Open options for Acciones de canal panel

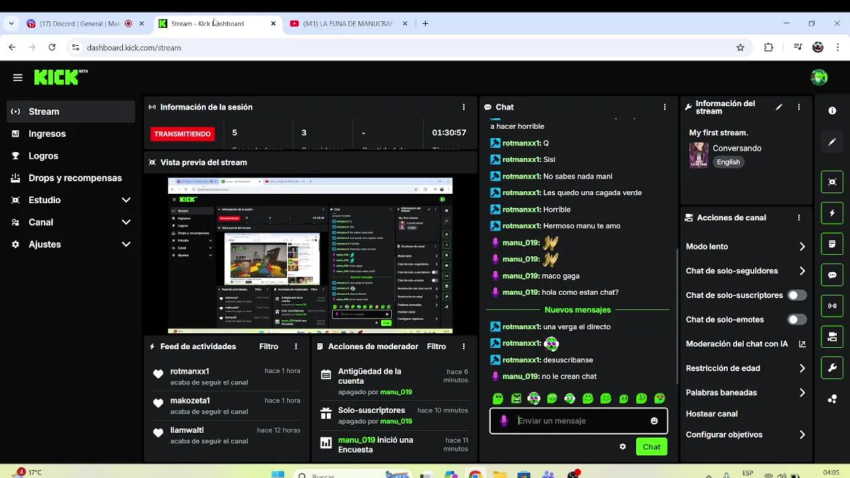799,218
